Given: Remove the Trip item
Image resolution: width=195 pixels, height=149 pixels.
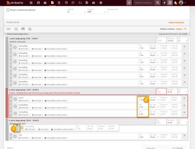Looking at the screenshot, I should click(185, 135).
